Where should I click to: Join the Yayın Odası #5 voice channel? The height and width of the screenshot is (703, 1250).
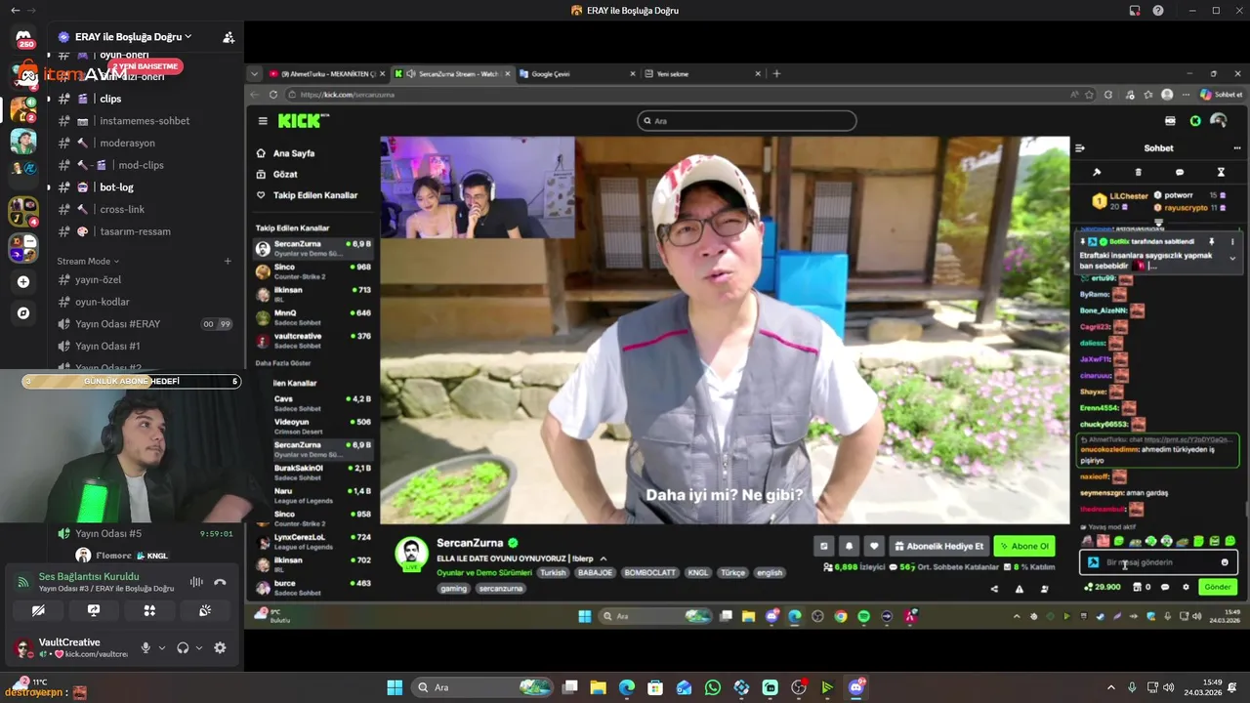click(146, 533)
